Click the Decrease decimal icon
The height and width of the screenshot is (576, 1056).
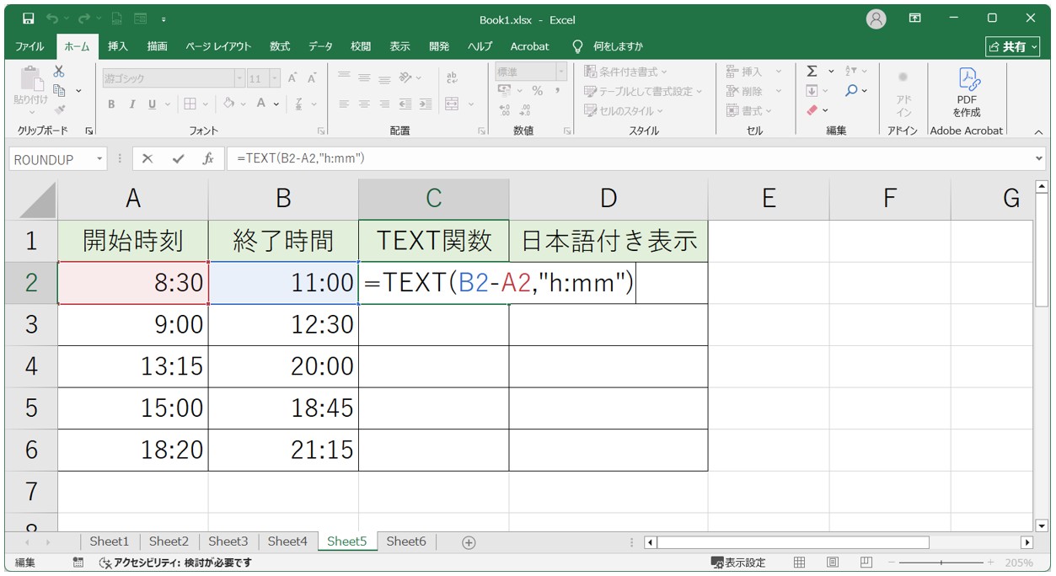[525, 110]
